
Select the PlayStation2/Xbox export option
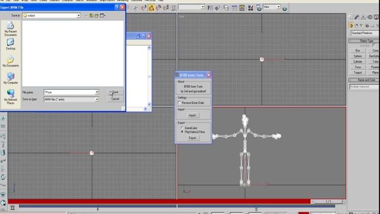[x=182, y=132]
